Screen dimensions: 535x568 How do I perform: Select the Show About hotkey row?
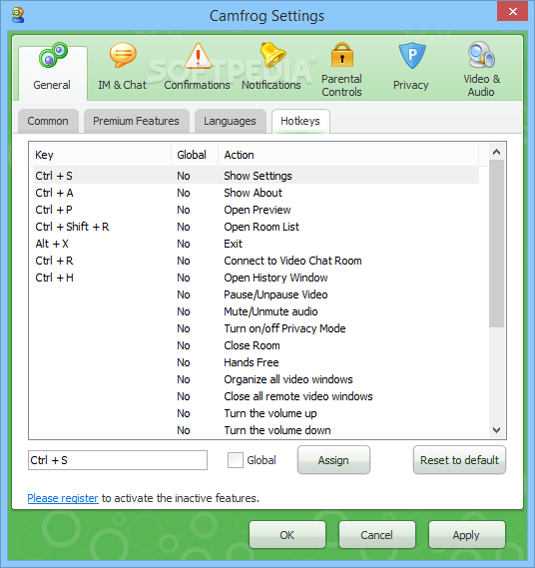(257, 193)
